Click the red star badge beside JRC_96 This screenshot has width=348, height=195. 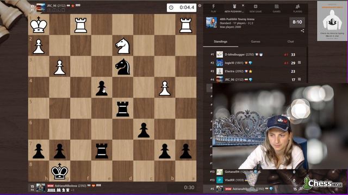[x=73, y=6]
